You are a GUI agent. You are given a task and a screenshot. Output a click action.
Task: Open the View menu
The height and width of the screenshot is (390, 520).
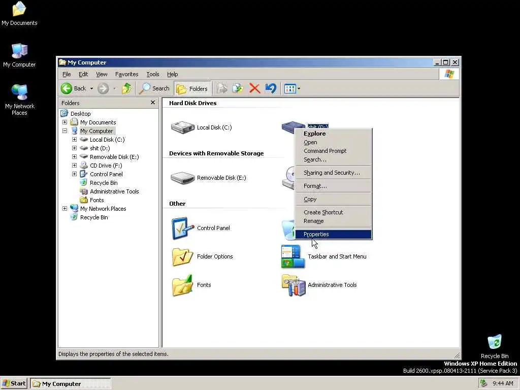pyautogui.click(x=102, y=74)
